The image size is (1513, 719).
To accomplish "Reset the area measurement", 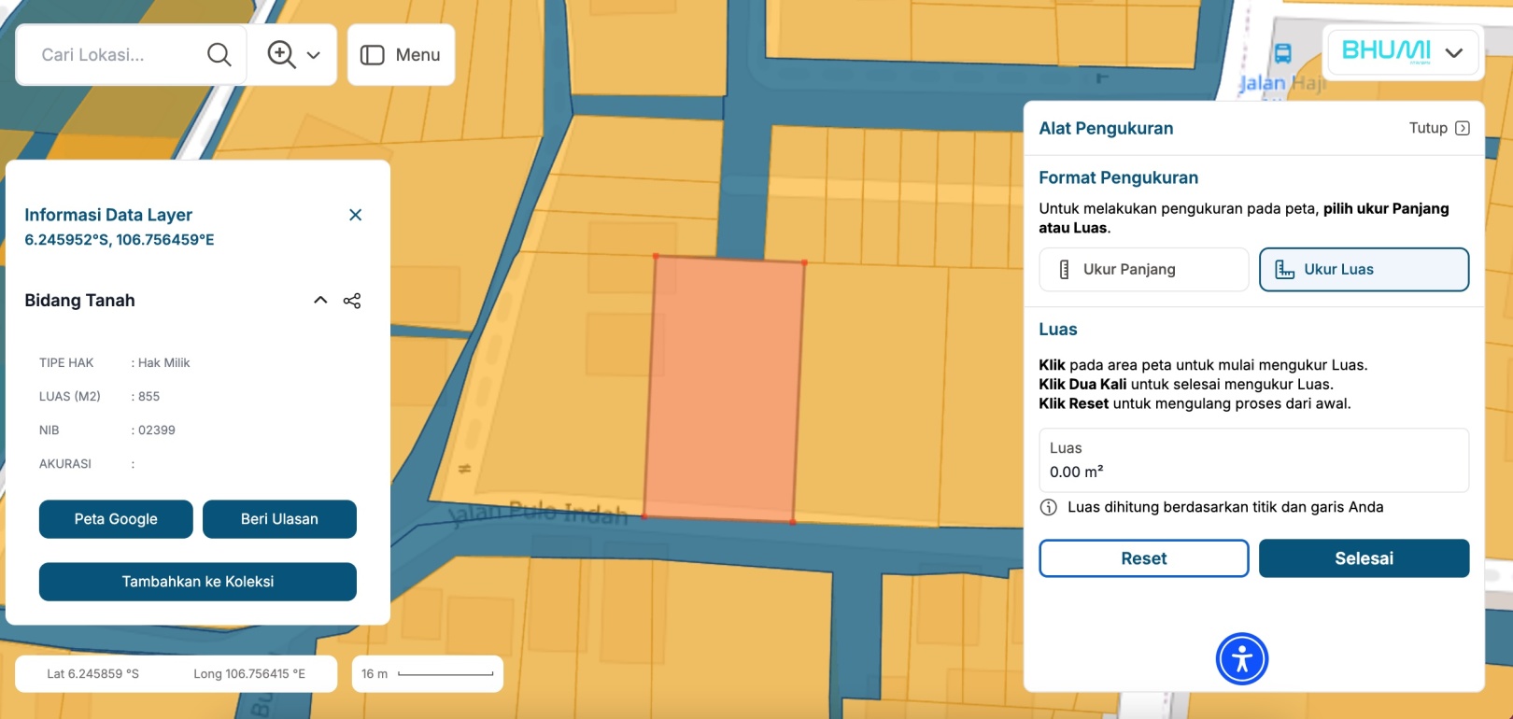I will 1143,558.
